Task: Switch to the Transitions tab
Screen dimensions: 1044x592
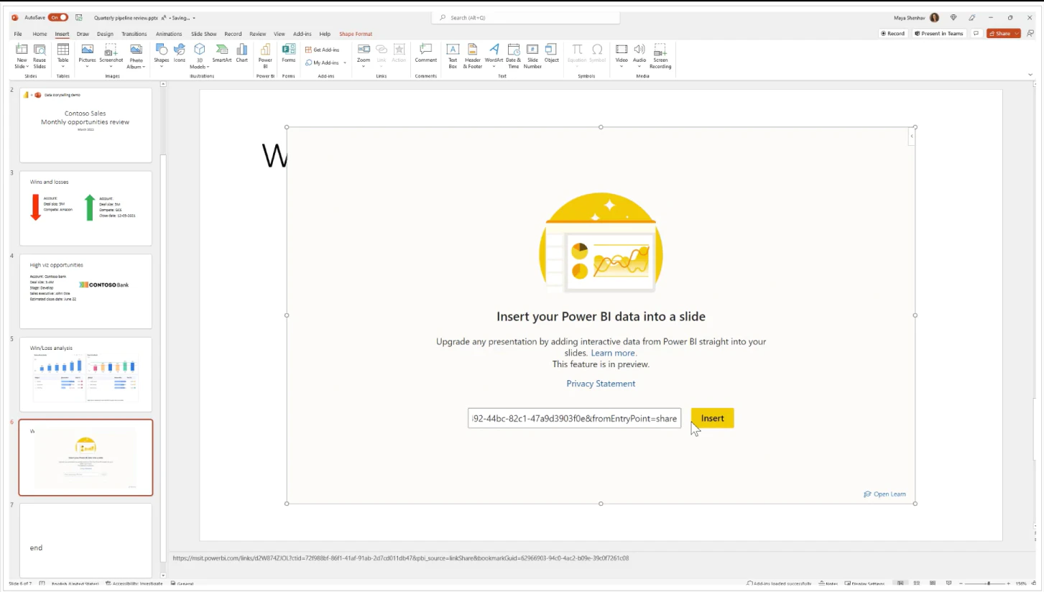Action: click(134, 34)
